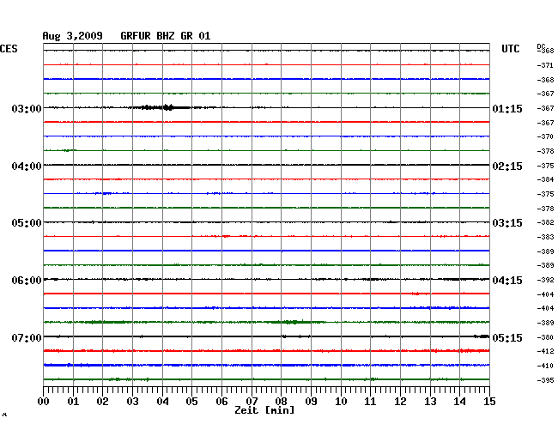The image size is (558, 424).
Task: Click the DC value -382
Action: [545, 222]
